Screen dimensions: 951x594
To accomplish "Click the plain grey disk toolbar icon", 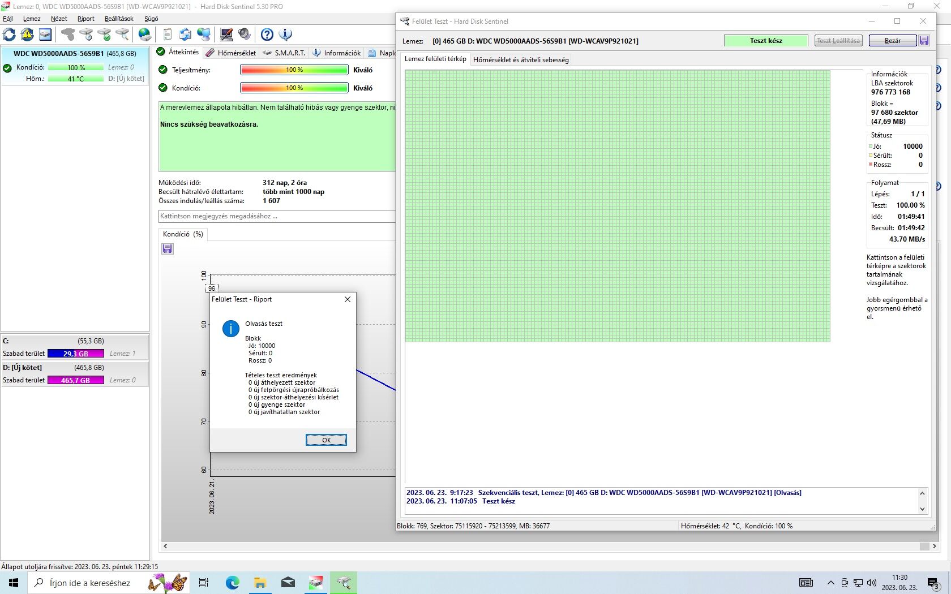I will click(68, 35).
